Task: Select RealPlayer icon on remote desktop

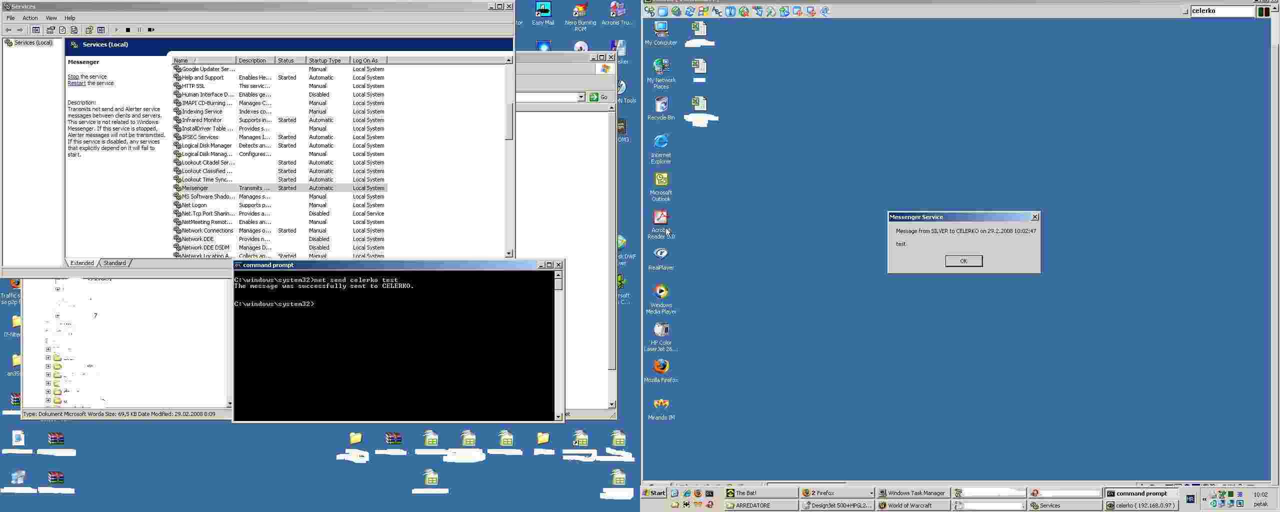Action: coord(661,258)
